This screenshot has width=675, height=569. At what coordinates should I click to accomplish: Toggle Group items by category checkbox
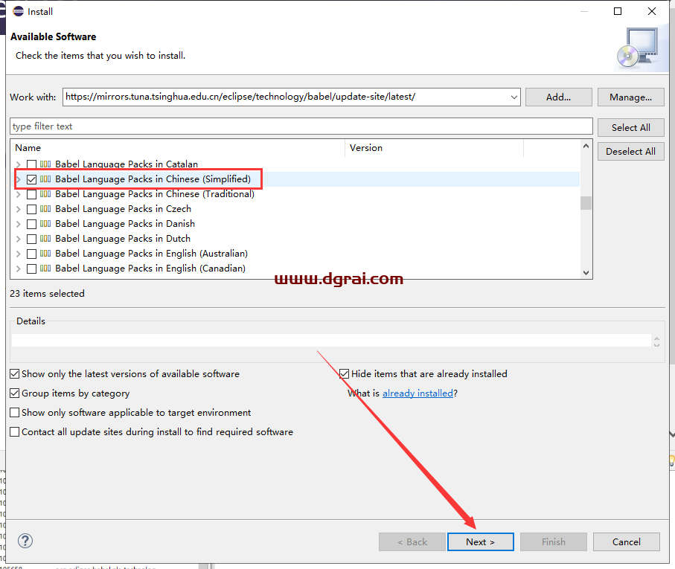(x=15, y=393)
